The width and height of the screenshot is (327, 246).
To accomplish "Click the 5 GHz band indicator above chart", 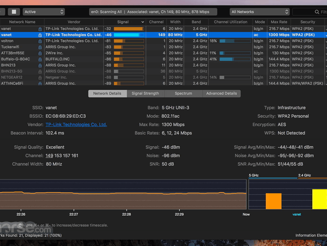I will (x=273, y=176).
